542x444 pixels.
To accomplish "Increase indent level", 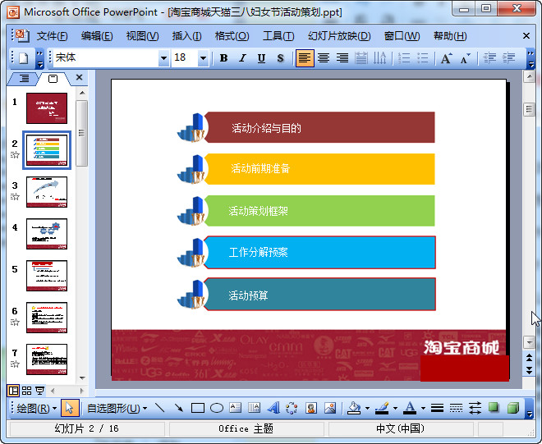I will 508,58.
